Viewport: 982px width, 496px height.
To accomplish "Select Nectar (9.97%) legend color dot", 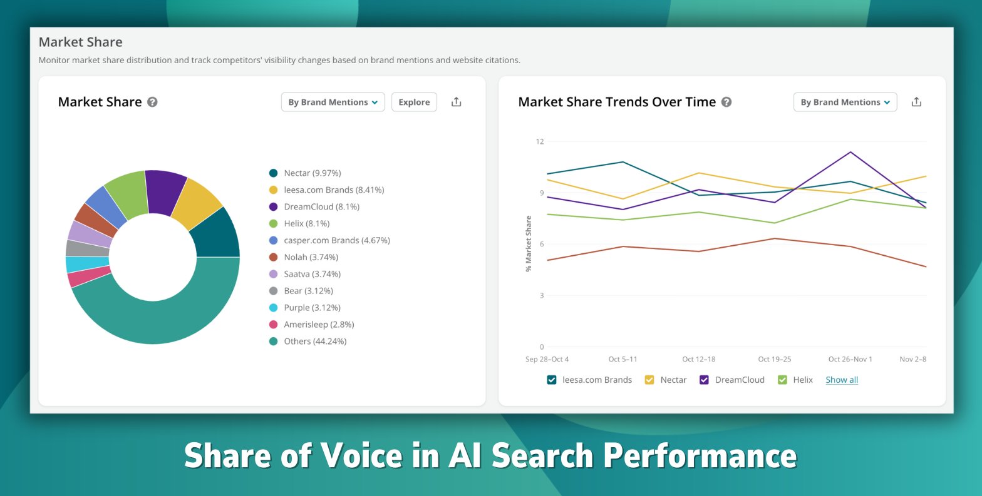I will point(273,173).
